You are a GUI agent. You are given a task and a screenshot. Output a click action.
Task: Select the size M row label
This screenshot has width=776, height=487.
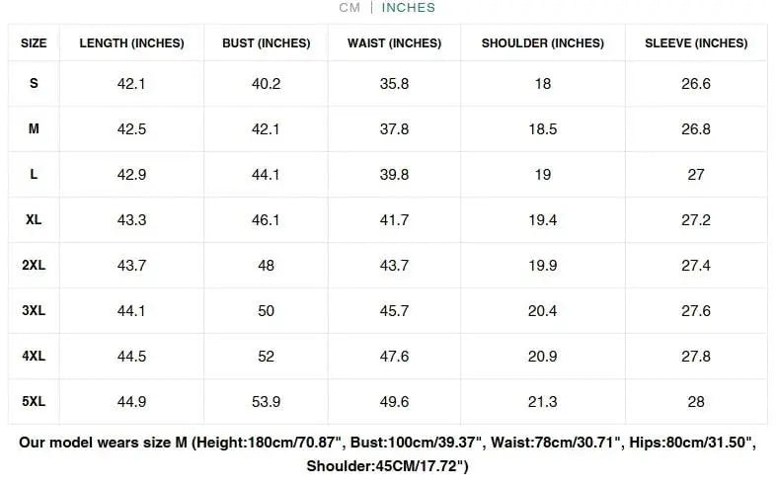pos(34,129)
